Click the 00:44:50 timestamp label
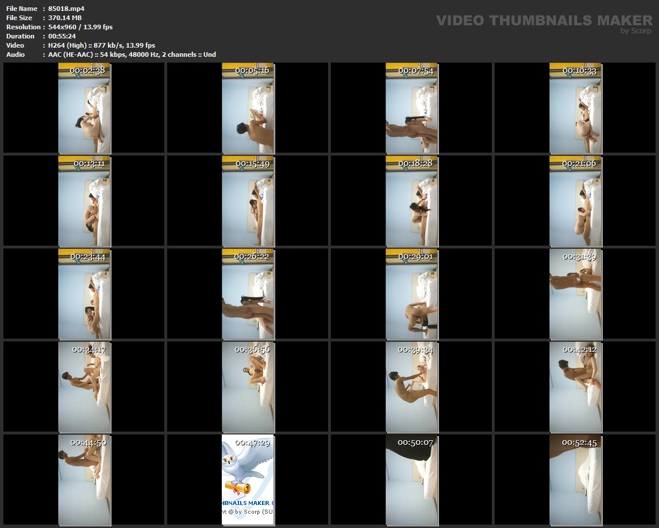659x528 pixels. click(88, 442)
